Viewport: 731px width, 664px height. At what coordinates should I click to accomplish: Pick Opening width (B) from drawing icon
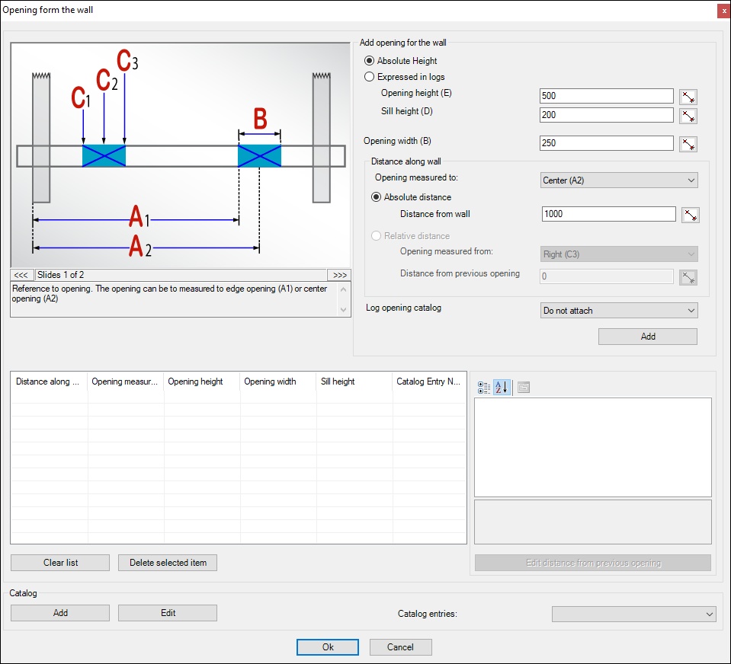pyautogui.click(x=688, y=145)
